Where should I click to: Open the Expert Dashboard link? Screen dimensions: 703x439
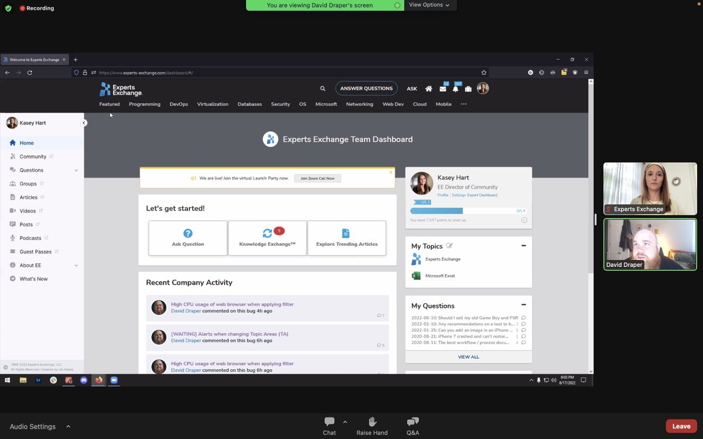pyautogui.click(x=482, y=195)
